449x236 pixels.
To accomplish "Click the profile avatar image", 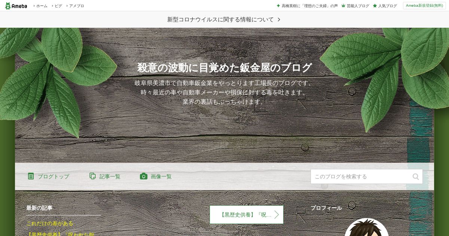I will click(x=367, y=227).
